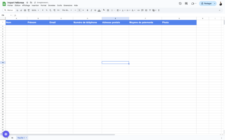Viewport: 225px width, 140px height.
Task: Click the insert link icon
Action: click(x=139, y=10)
